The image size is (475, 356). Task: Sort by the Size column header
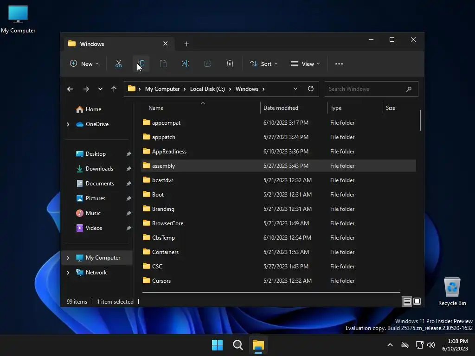pos(399,108)
